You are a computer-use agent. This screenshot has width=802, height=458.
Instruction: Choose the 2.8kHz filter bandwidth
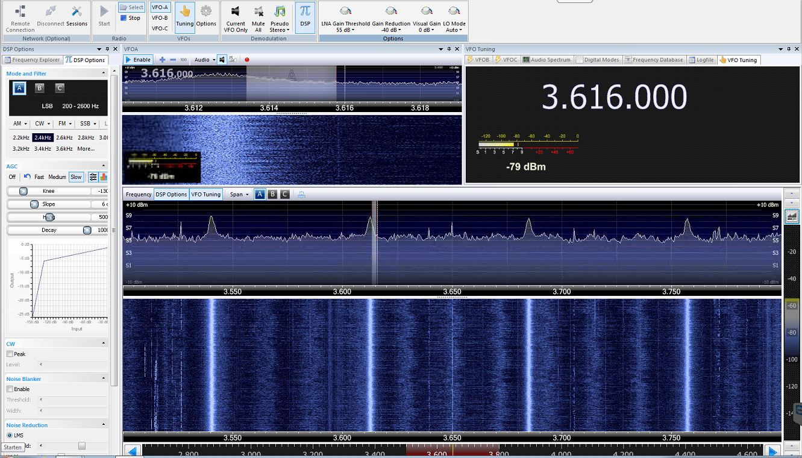[86, 137]
